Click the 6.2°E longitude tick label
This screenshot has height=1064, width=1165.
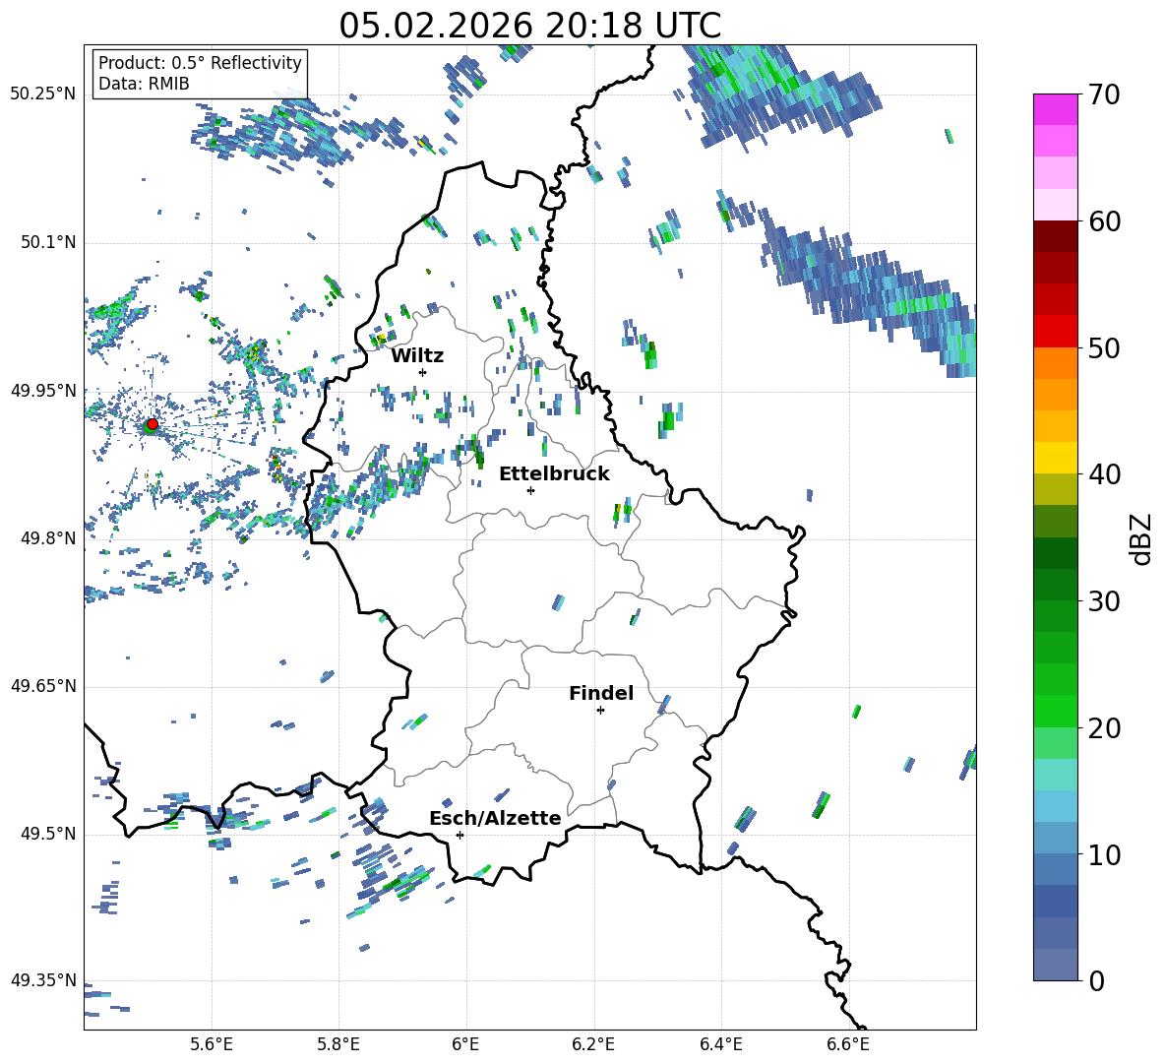point(593,1044)
